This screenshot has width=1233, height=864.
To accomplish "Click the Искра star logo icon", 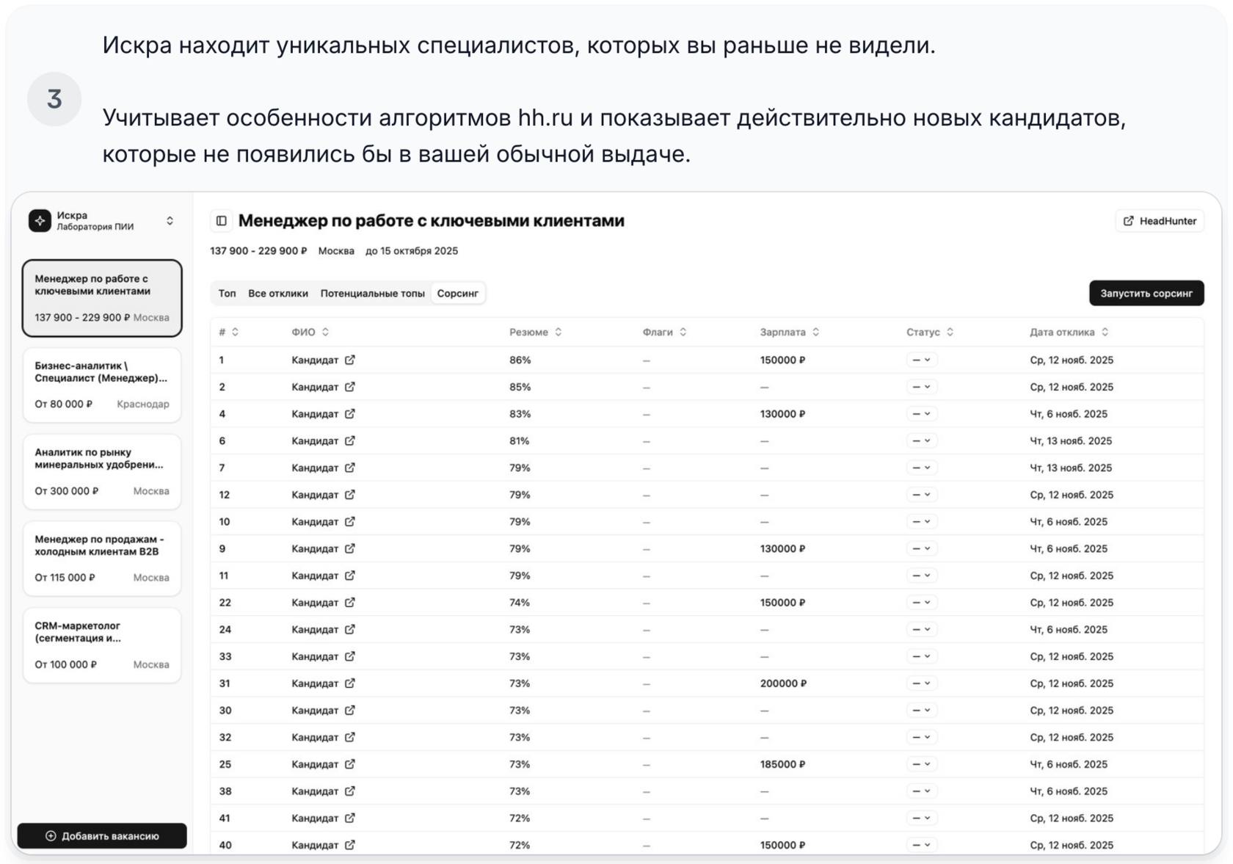I will coord(40,220).
